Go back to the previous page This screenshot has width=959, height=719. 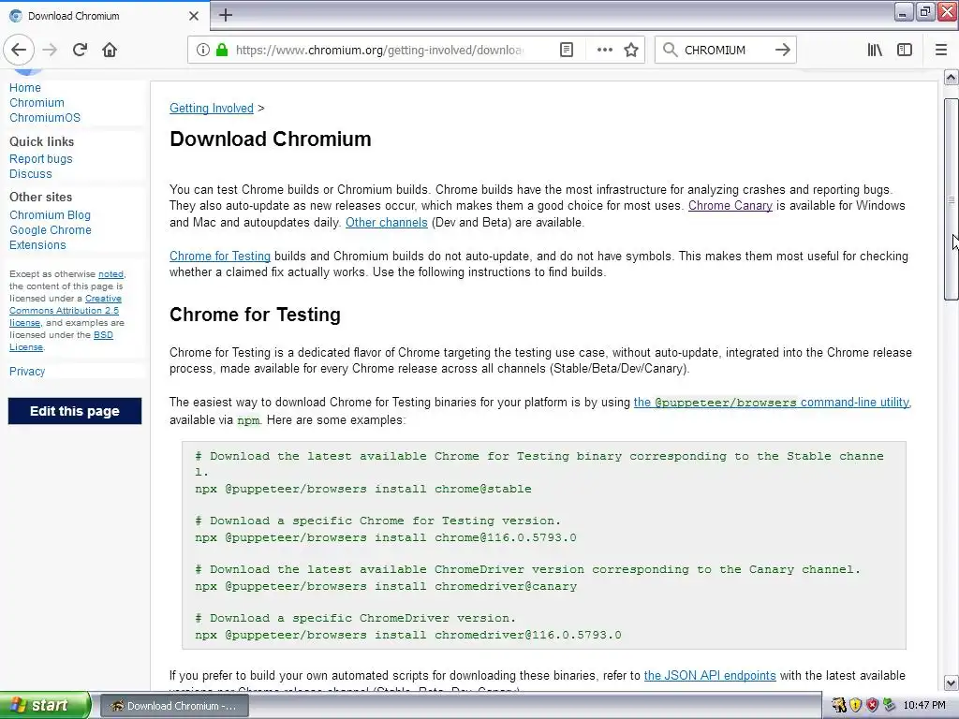click(19, 50)
